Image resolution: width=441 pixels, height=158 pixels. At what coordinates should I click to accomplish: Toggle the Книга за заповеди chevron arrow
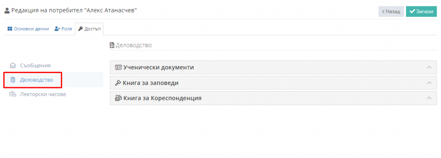(429, 82)
